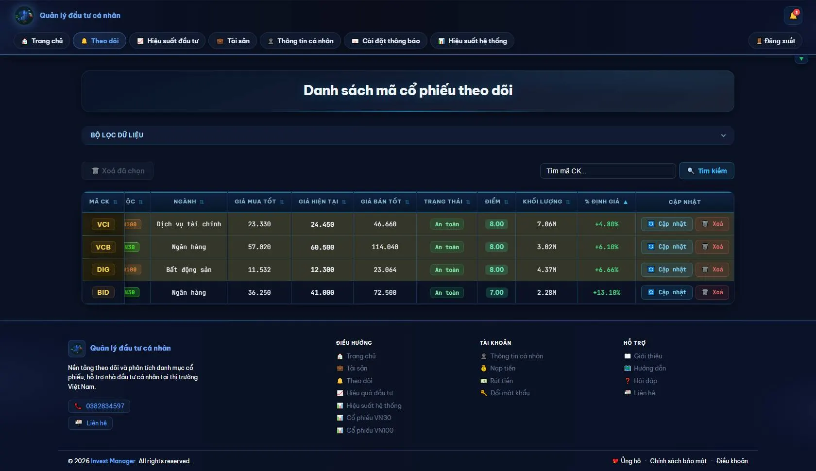This screenshot has width=816, height=471.
Task: Click Cập nhật button for VCB row
Action: pos(666,247)
